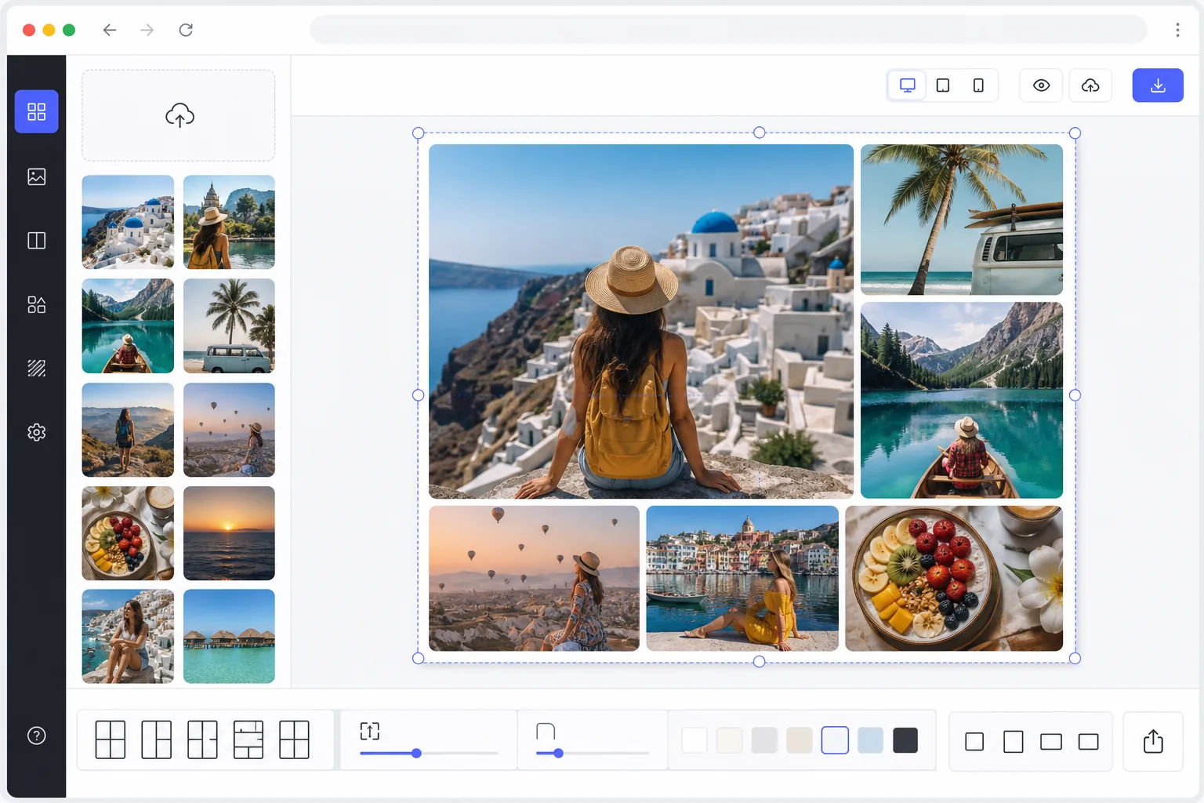Click the bottom-right selection handle of collage
The image size is (1204, 803).
coord(1075,658)
